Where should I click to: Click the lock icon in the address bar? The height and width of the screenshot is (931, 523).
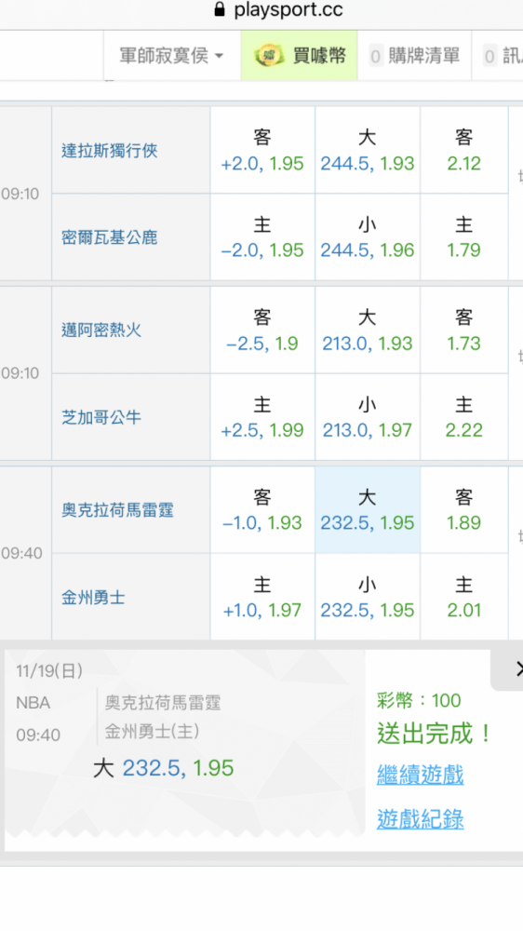220,9
